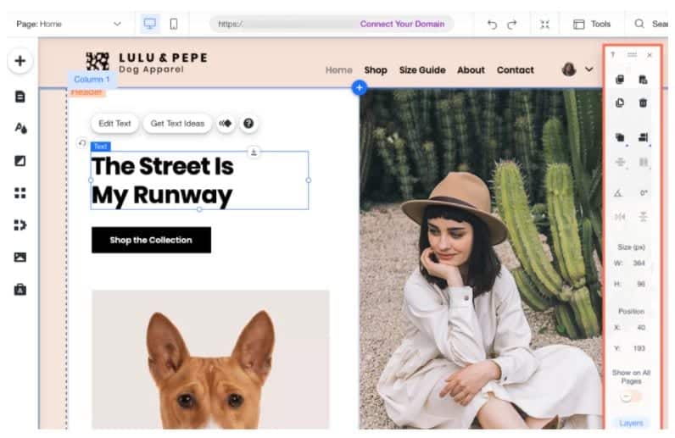This screenshot has height=438, width=675.
Task: Click the help icon next to text options
Action: [x=248, y=124]
